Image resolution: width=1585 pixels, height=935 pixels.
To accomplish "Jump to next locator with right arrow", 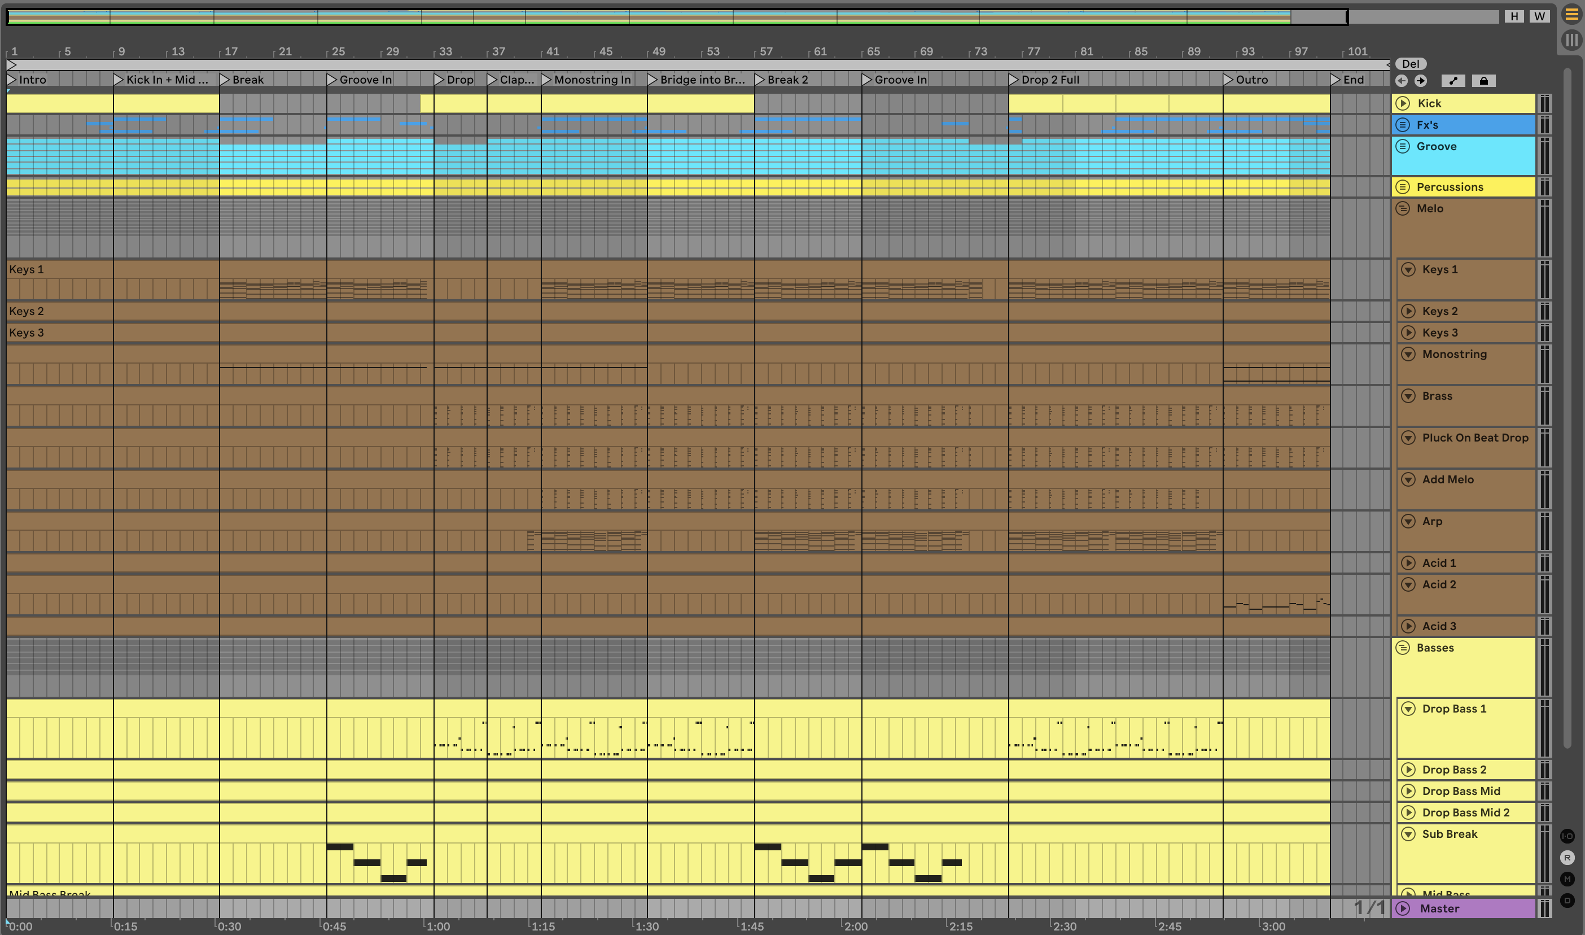I will 1421,81.
